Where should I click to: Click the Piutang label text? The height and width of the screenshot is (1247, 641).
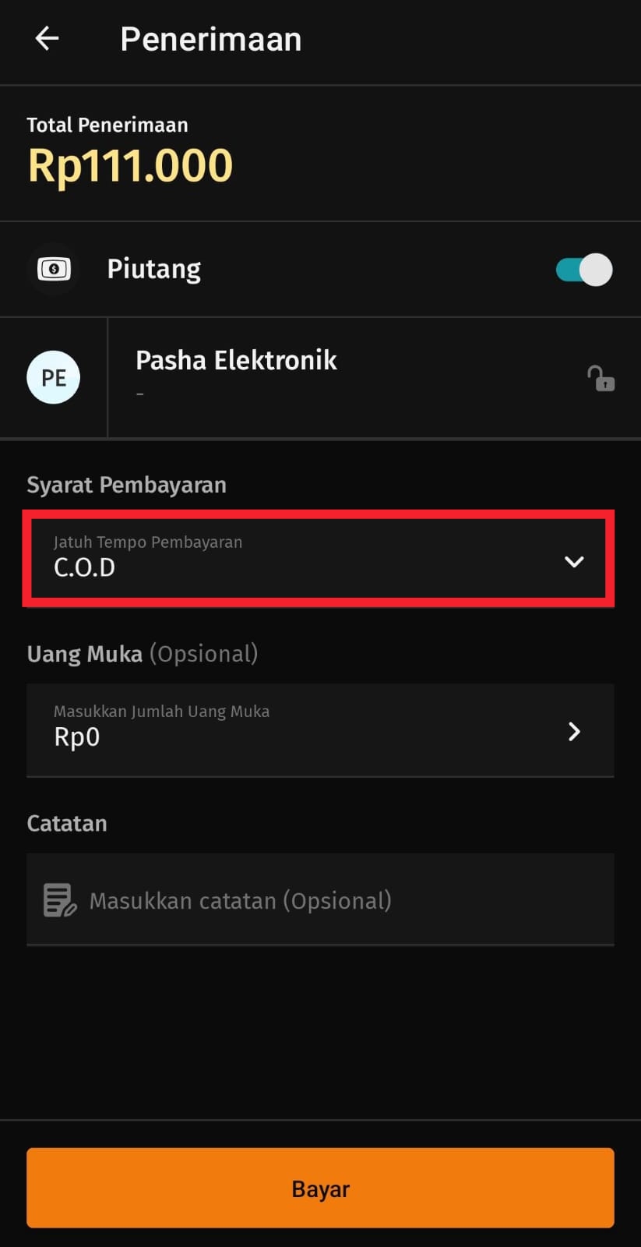click(153, 269)
